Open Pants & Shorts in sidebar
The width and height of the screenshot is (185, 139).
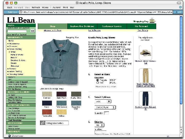coord(17,55)
